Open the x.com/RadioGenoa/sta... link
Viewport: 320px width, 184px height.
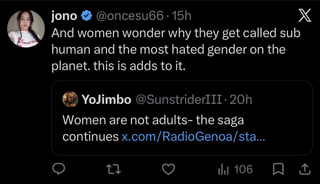click(193, 137)
